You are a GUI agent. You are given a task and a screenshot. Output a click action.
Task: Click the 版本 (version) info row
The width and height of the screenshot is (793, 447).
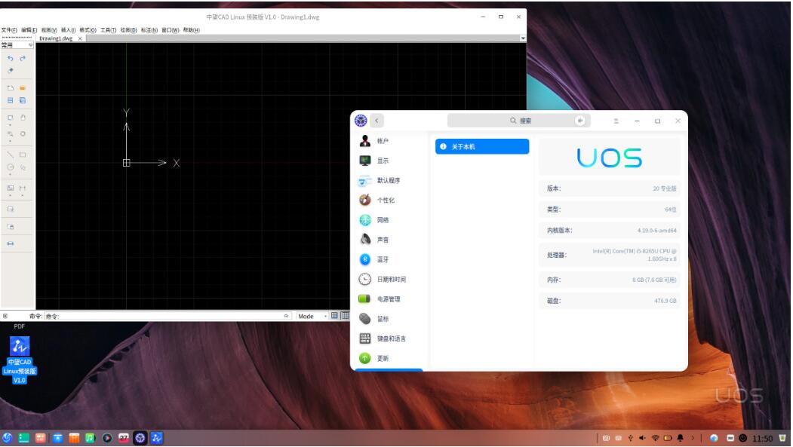tap(610, 188)
